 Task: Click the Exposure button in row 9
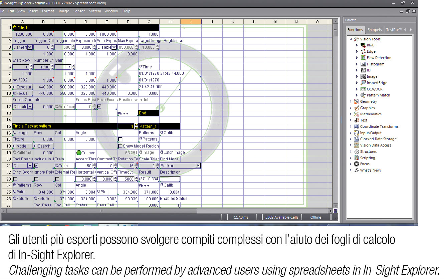pos(23,87)
